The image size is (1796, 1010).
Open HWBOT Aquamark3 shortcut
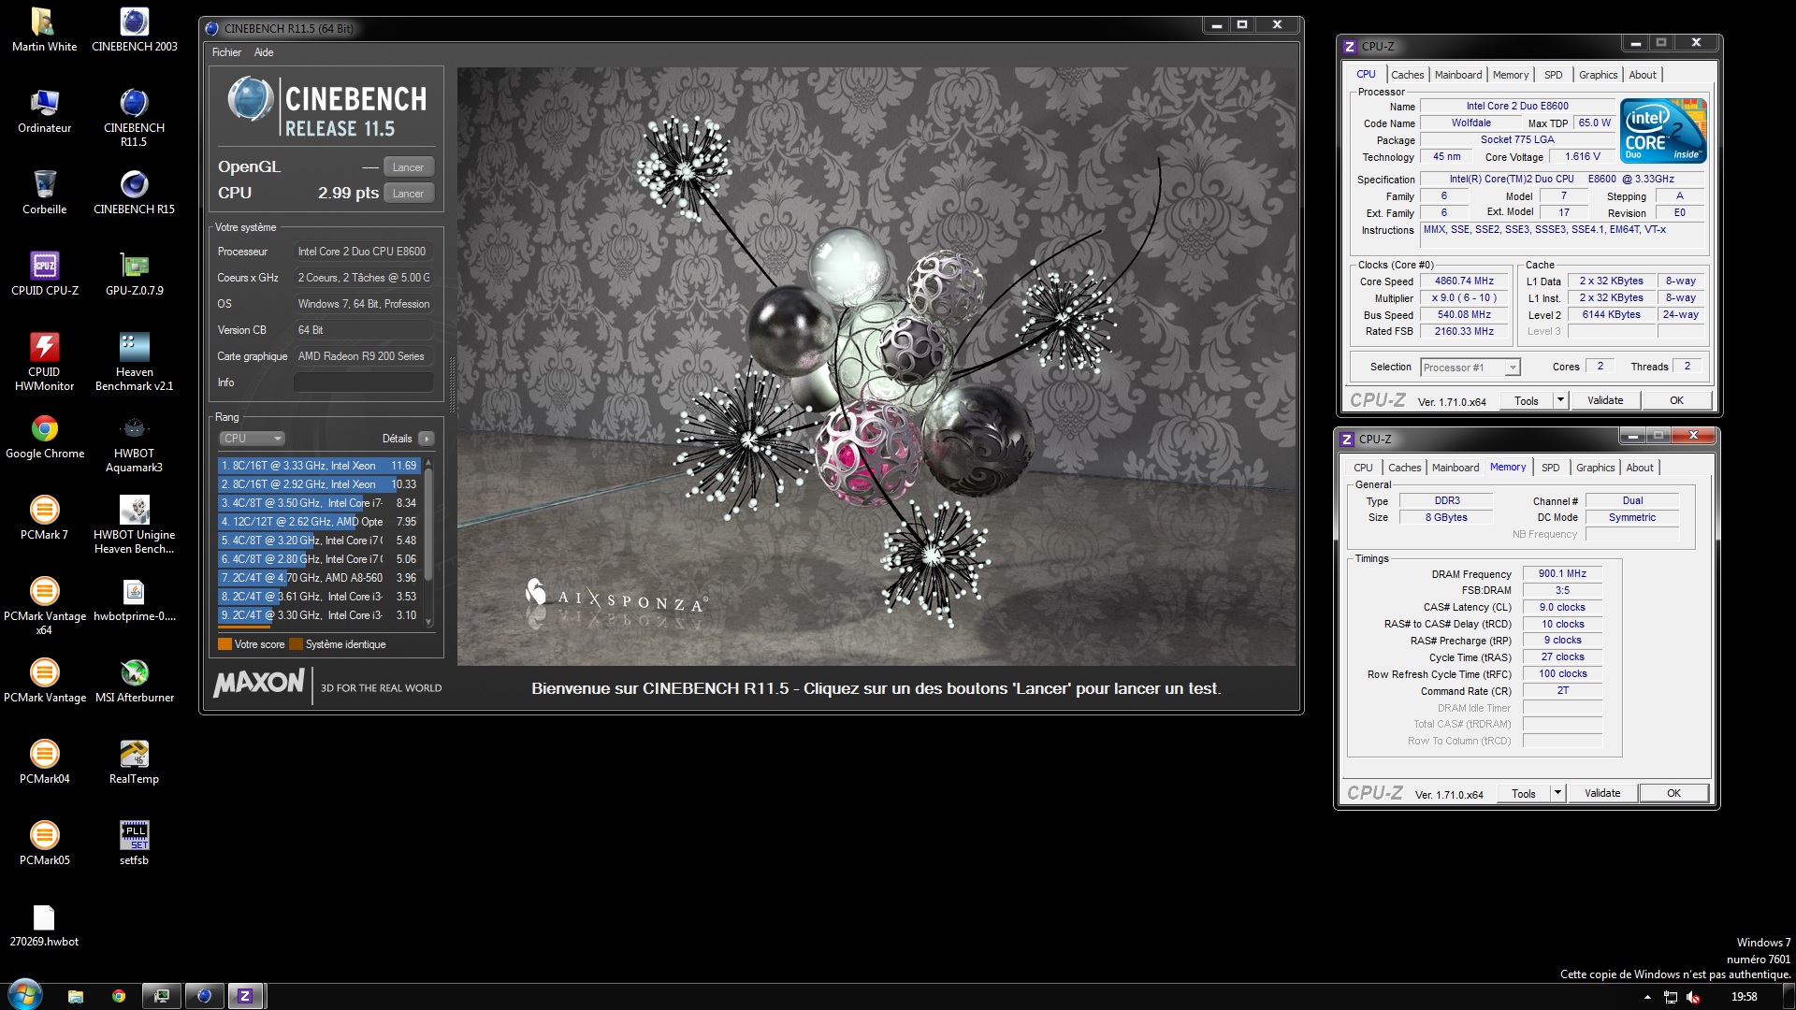pos(134,443)
